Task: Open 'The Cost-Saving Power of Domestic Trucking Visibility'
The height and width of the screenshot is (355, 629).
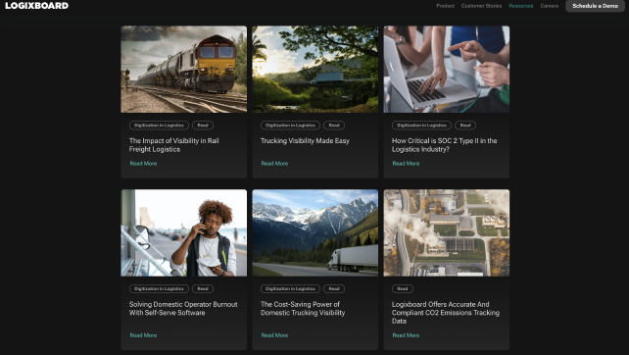Action: pos(303,308)
